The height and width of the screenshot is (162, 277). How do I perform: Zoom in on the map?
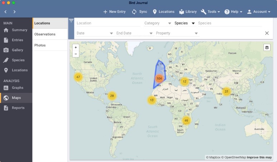tap(76, 47)
